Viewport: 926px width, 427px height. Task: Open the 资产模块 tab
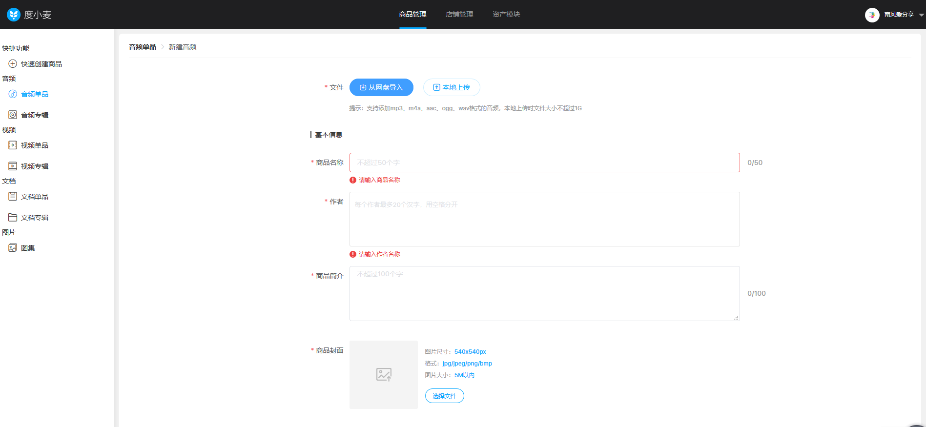(x=506, y=15)
